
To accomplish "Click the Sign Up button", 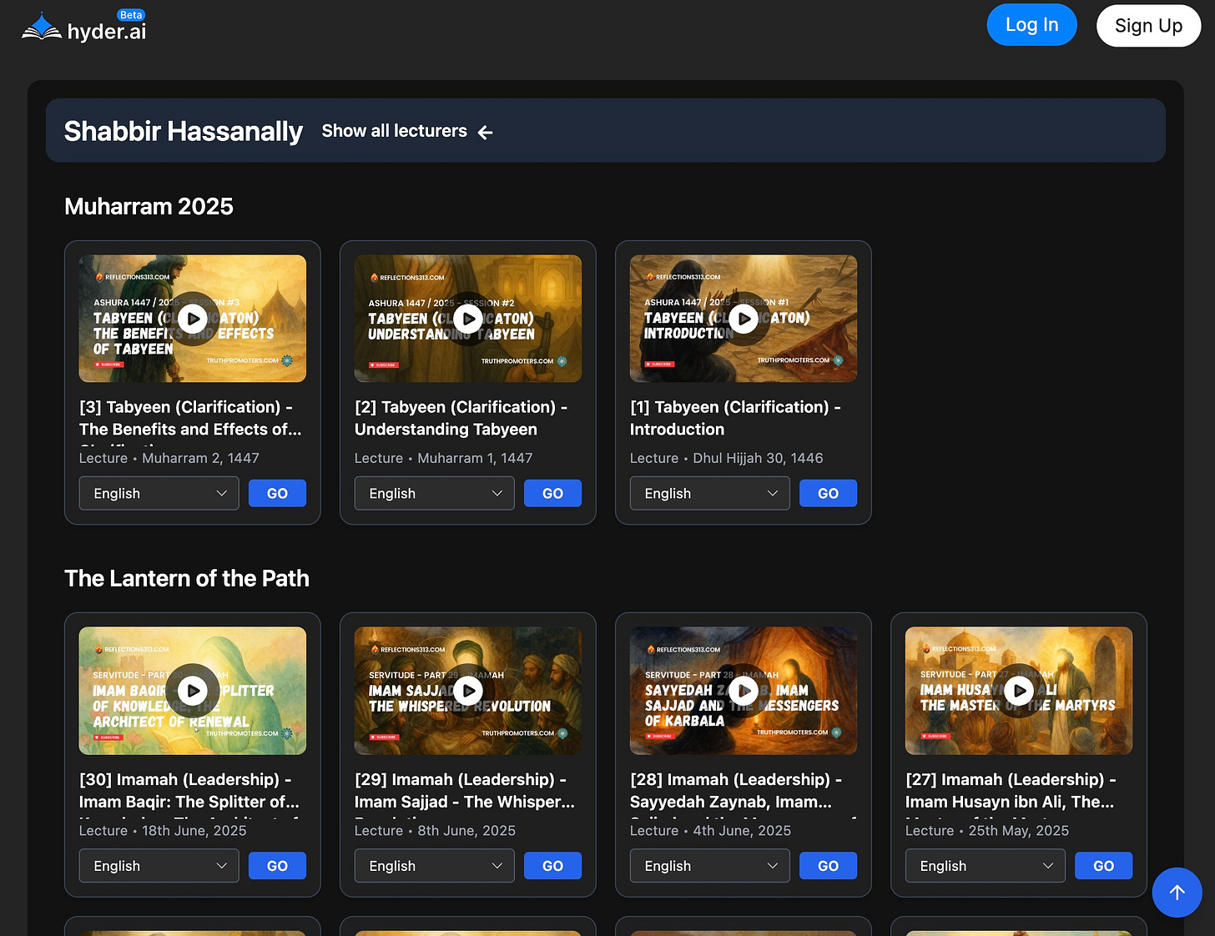I will click(1148, 26).
